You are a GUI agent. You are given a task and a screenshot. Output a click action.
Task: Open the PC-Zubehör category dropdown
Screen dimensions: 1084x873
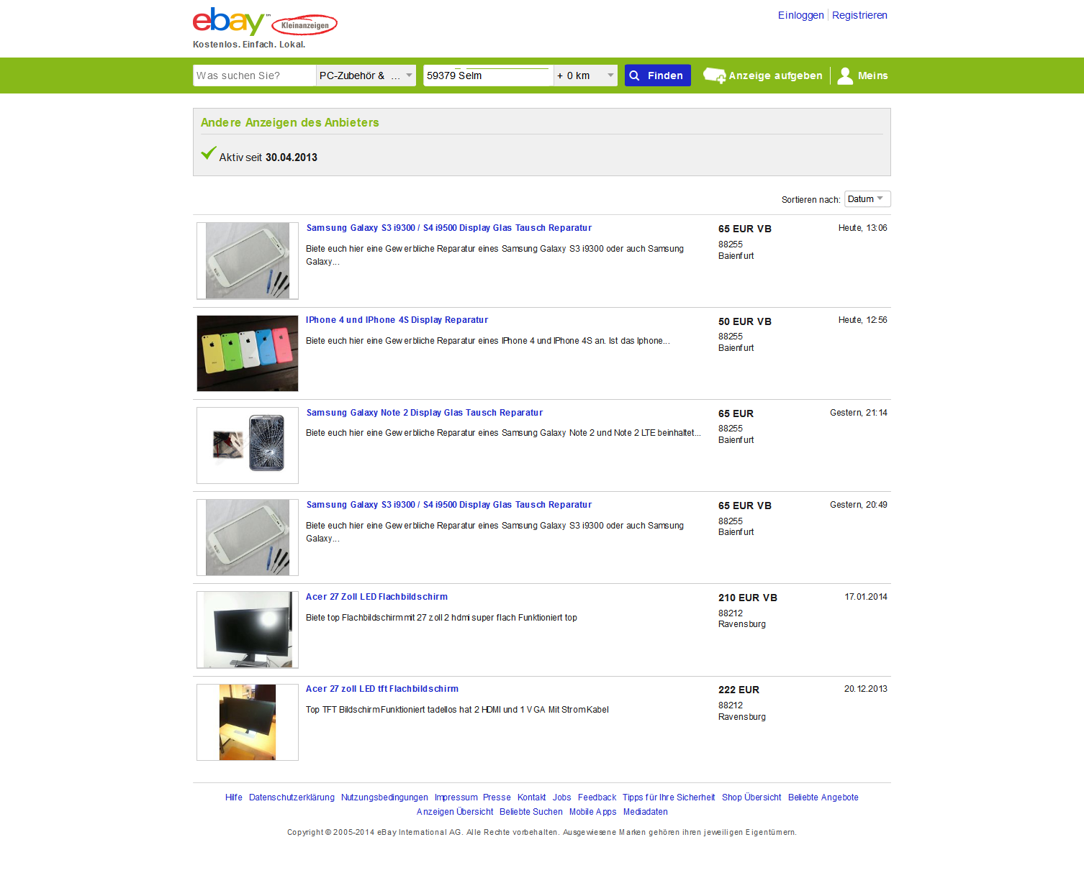tap(366, 76)
